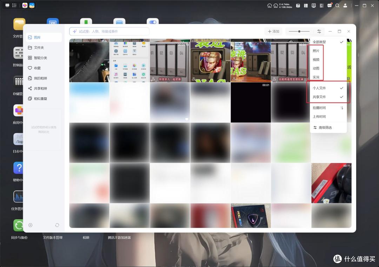Open the storage disk status bar icon
The image size is (379, 267).
[298, 6]
